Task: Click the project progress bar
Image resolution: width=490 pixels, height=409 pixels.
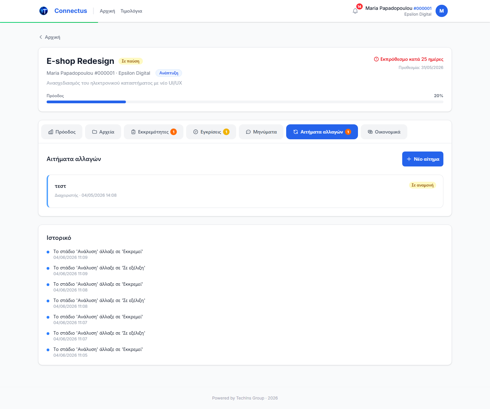Action: tap(245, 102)
